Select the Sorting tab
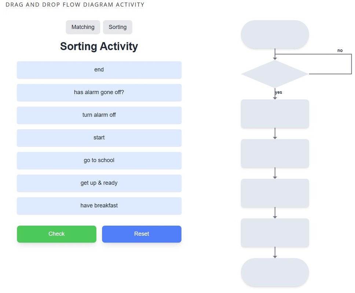355x293 pixels. [x=117, y=27]
